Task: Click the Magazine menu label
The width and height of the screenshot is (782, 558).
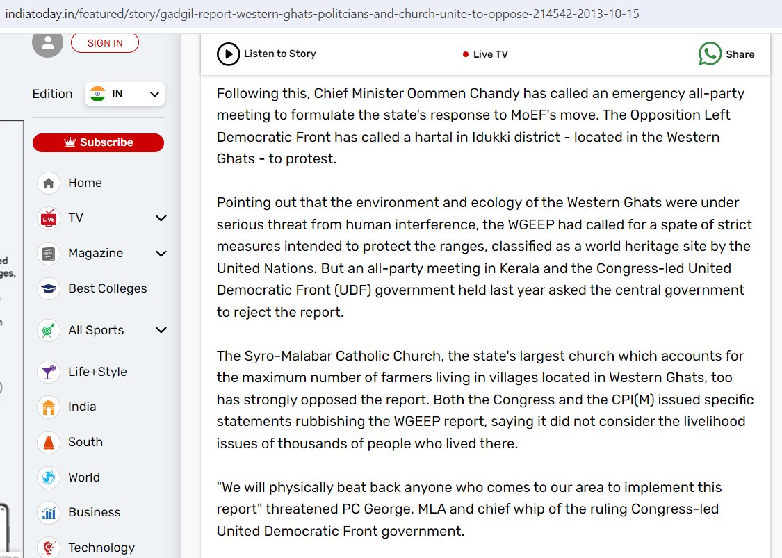Action: (96, 254)
